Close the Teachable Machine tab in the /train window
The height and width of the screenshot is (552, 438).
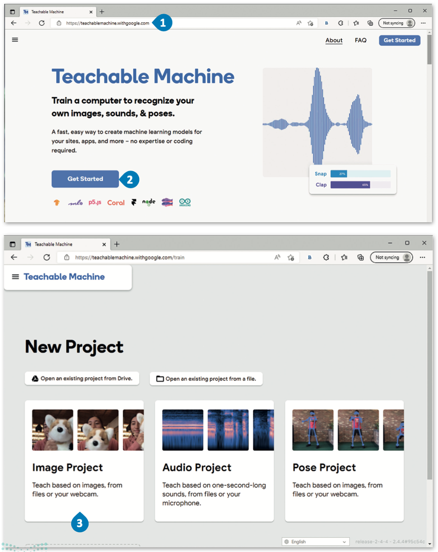104,244
